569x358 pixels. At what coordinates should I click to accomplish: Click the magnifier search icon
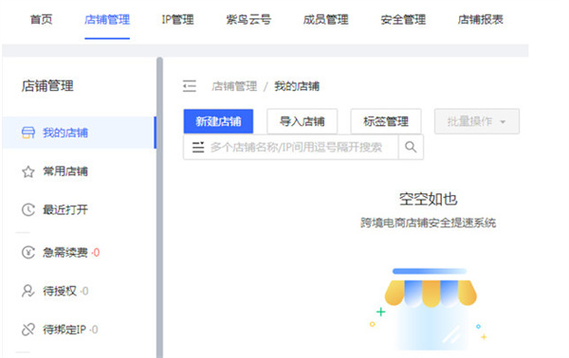click(411, 147)
